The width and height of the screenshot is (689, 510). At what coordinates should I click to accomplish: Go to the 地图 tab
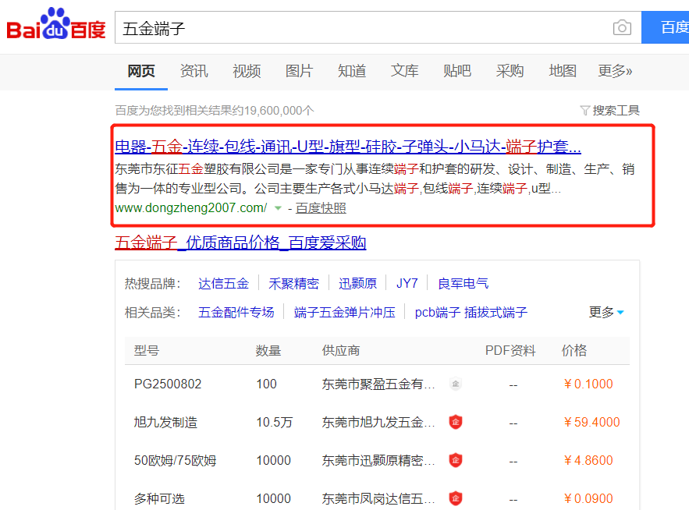[x=563, y=71]
